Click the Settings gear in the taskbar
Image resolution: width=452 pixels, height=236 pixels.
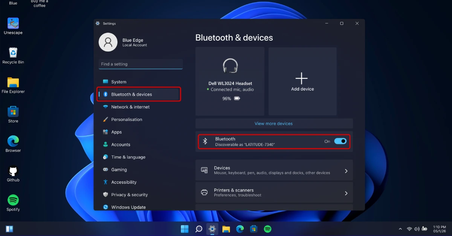pos(212,229)
